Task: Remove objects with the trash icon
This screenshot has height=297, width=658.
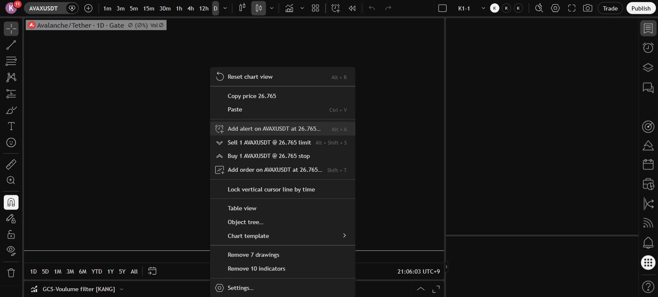Action: click(x=11, y=273)
